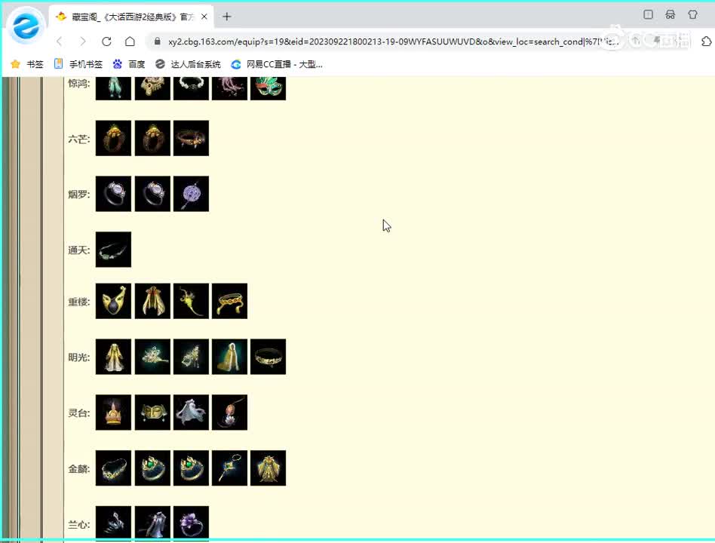Screen dimensions: 715x543
Task: Select the second silver ring in 烟罗 row
Action: [x=152, y=194]
